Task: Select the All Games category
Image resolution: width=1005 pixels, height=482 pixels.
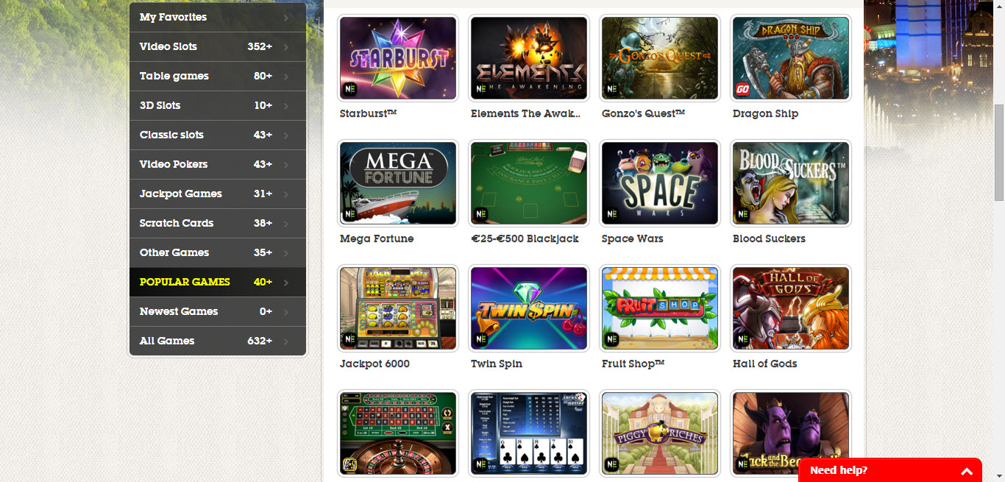Action: coord(218,341)
